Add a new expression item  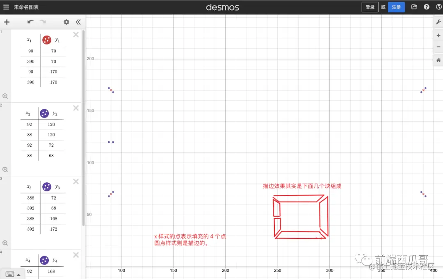click(7, 22)
